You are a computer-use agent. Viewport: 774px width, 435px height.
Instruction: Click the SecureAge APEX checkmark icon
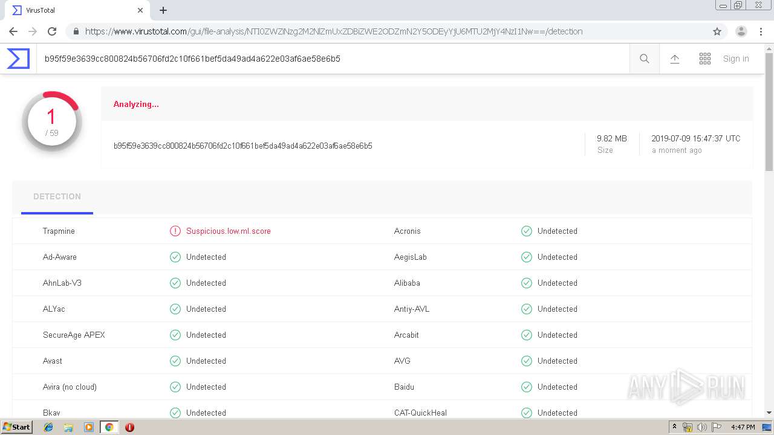point(175,335)
